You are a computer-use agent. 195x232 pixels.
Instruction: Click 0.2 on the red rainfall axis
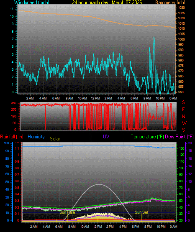click(x=17, y=207)
